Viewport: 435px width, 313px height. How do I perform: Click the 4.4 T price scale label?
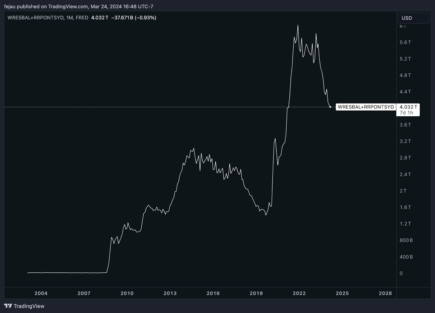tap(405, 92)
